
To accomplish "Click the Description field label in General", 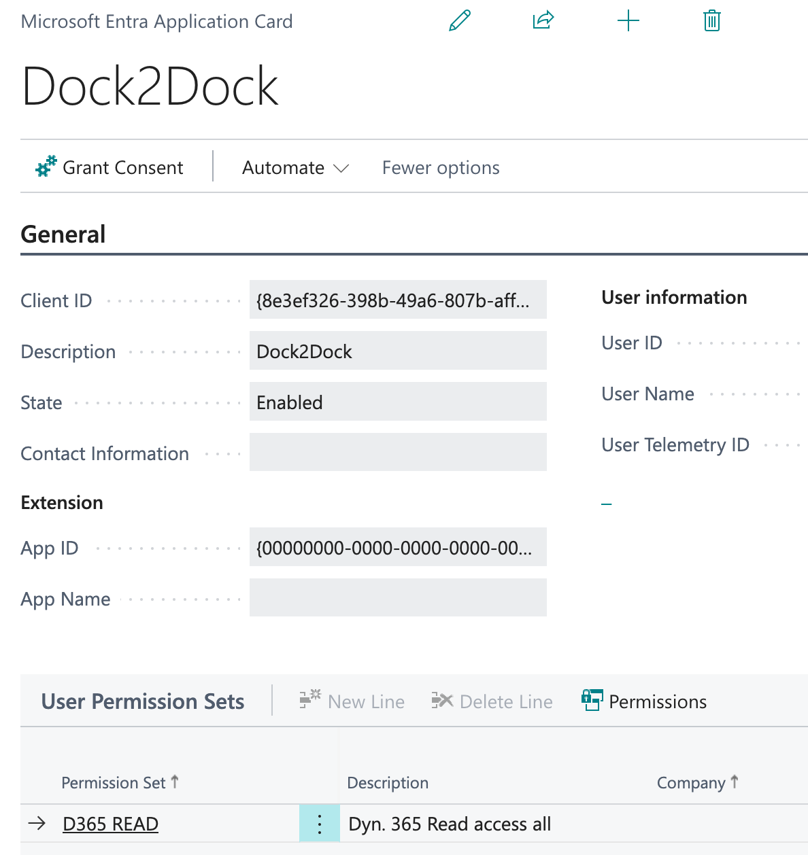I will point(68,351).
